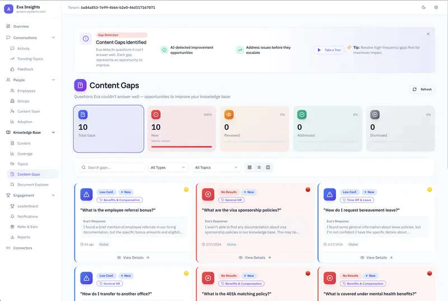Click no-results icon on mental health benefits card
448x301 pixels.
pyautogui.click(x=330, y=278)
